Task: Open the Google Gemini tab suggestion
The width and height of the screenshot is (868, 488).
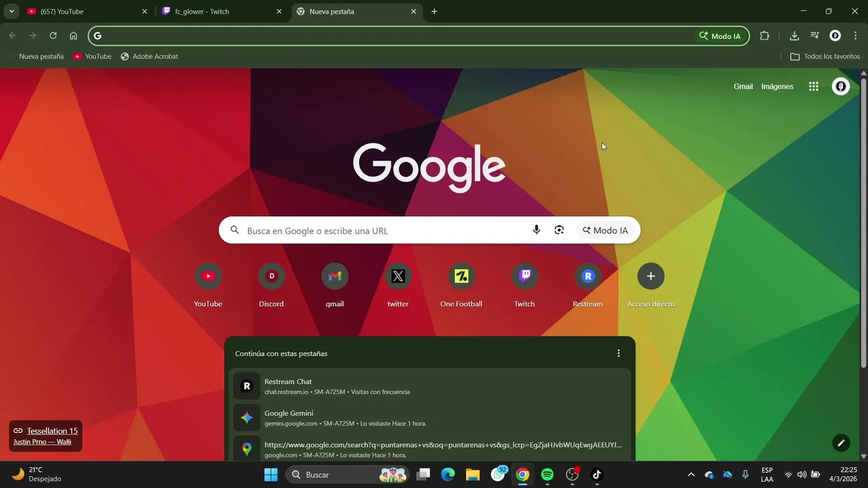Action: coord(430,418)
